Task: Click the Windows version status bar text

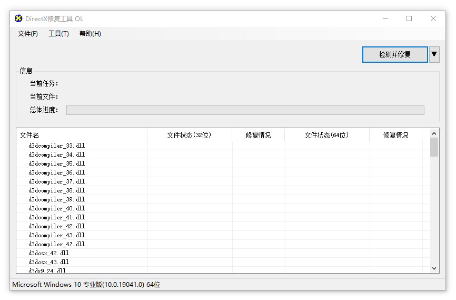Action: tap(86, 285)
